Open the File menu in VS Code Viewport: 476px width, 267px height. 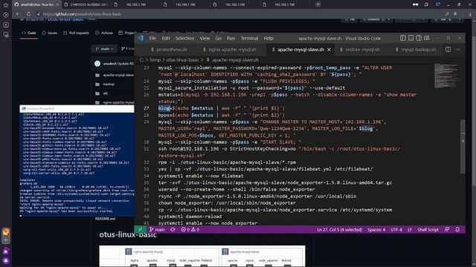[x=152, y=39]
